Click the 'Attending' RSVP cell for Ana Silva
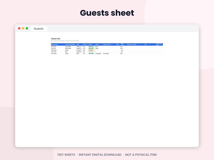This screenshot has width=214, height=160. (x=92, y=47)
